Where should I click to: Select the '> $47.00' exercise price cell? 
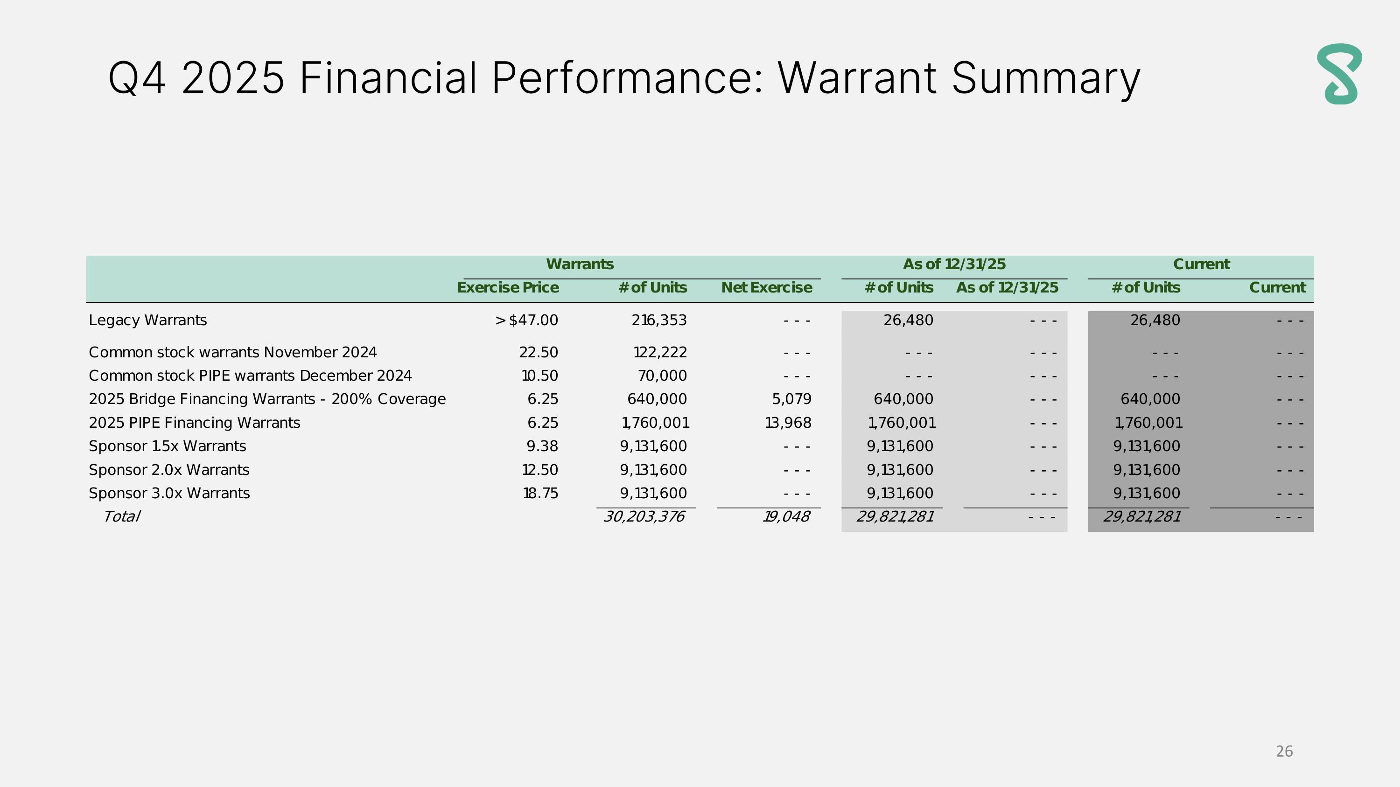point(526,320)
